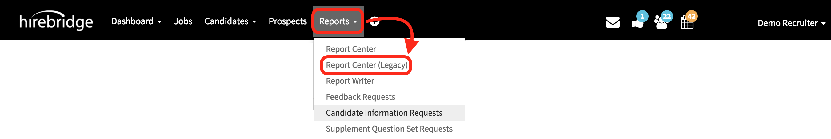Click the blue badge showing 22
Image resolution: width=831 pixels, height=139 pixels.
click(x=666, y=16)
